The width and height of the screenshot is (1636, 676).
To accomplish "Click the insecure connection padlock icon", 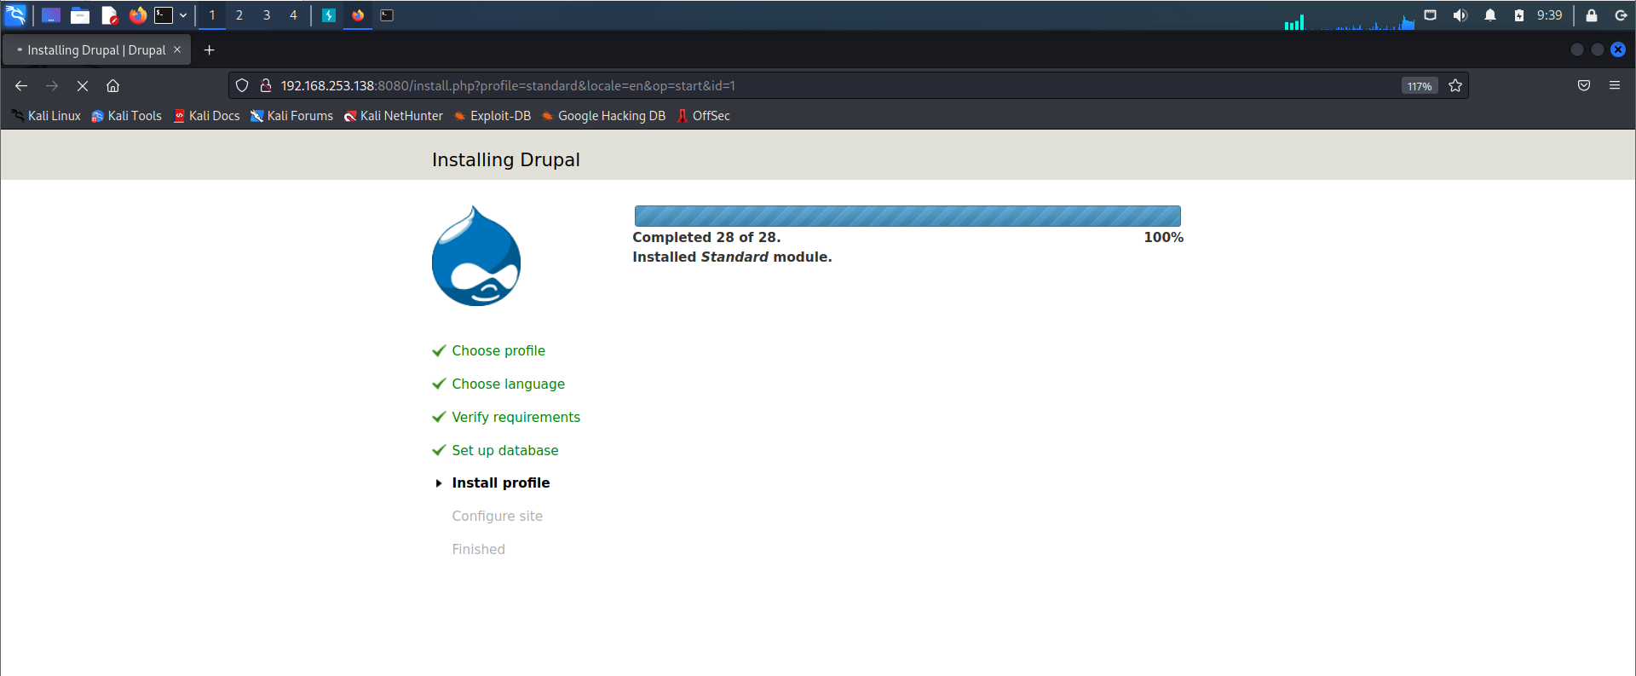I will point(266,85).
